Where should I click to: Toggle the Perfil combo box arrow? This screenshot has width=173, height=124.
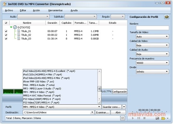coord(99,107)
